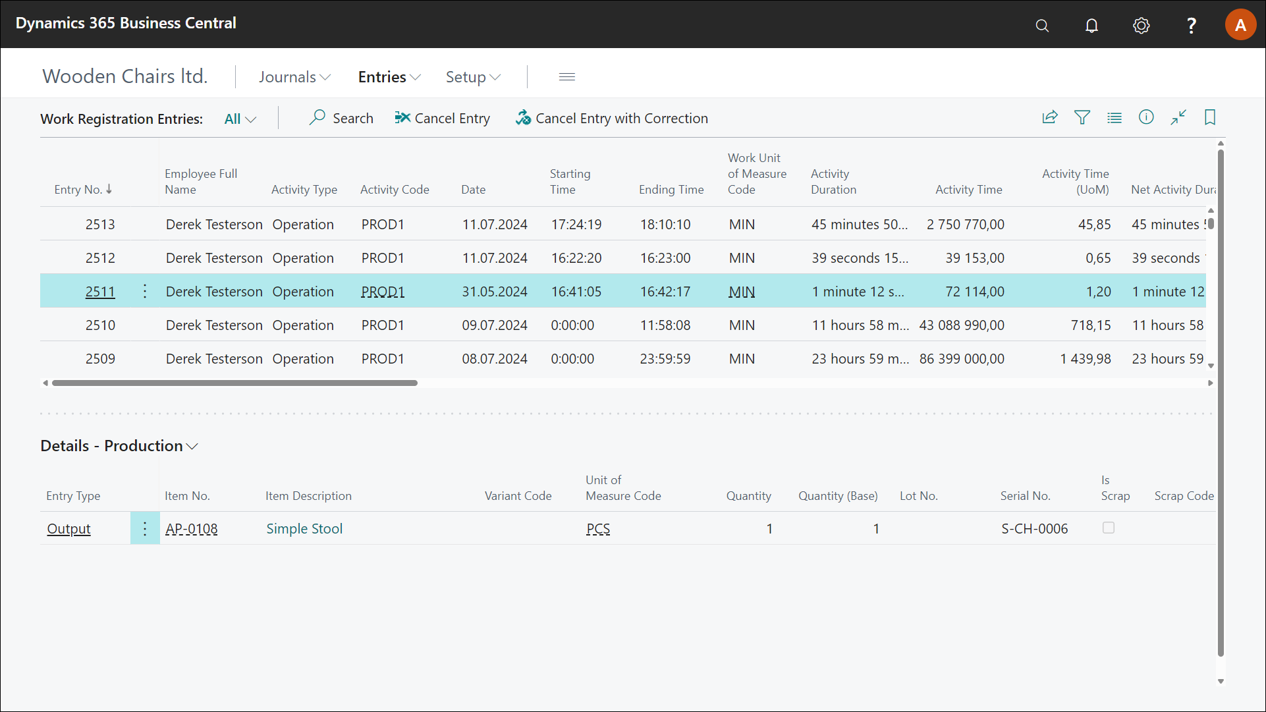Image resolution: width=1266 pixels, height=712 pixels.
Task: Click the Date column header
Action: click(x=474, y=190)
